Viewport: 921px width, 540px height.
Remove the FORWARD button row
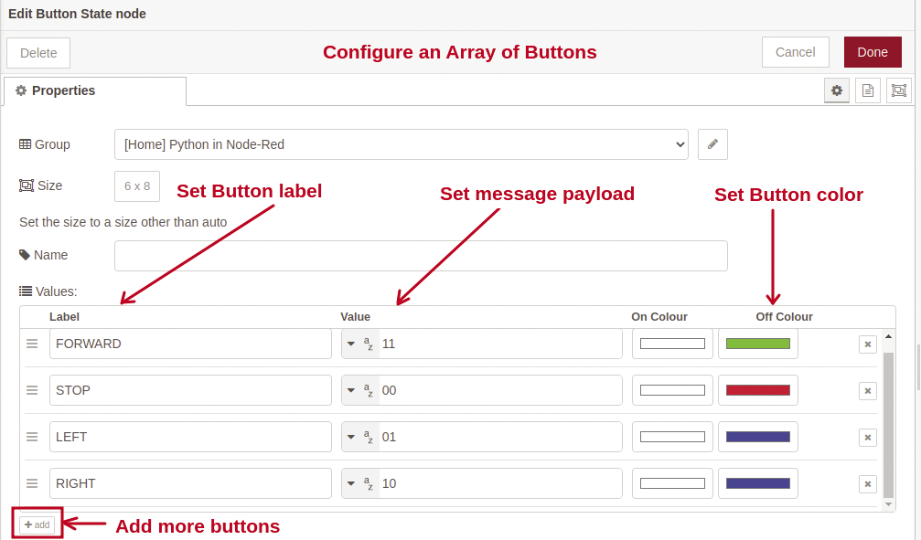(x=868, y=344)
